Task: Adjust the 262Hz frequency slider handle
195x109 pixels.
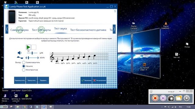Action: 28,58
